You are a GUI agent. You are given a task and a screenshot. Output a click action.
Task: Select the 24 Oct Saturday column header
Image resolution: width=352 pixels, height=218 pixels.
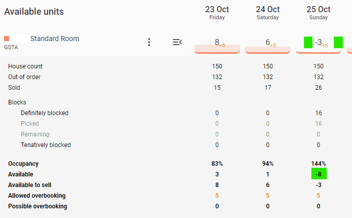(x=268, y=13)
